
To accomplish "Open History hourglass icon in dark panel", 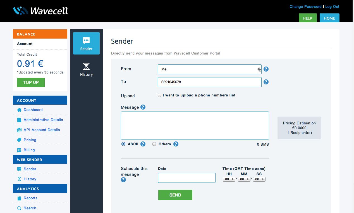I will (86, 67).
